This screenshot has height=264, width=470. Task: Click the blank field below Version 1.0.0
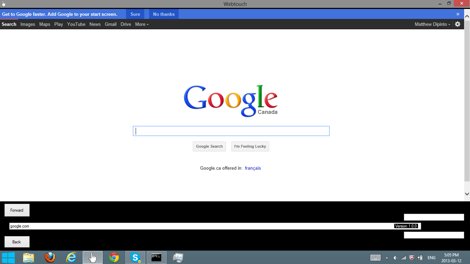click(434, 235)
